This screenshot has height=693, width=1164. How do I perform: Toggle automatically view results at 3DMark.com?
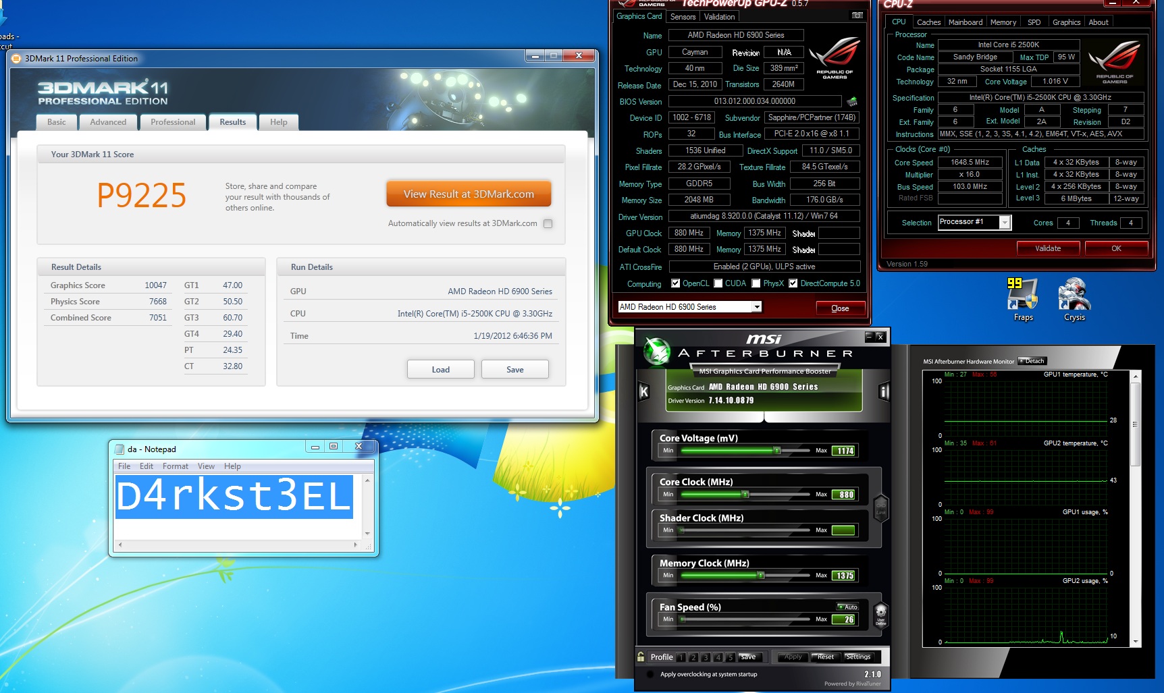[548, 223]
